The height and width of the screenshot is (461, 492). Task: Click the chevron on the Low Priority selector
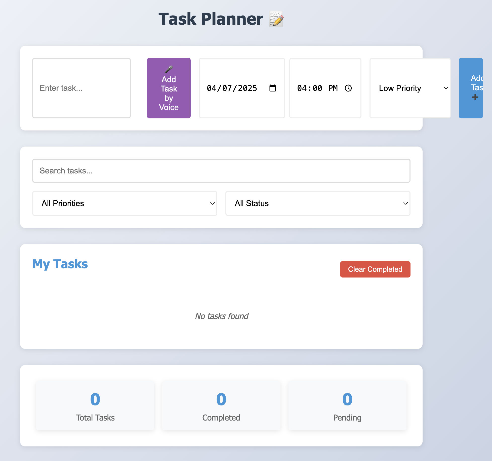coord(446,88)
